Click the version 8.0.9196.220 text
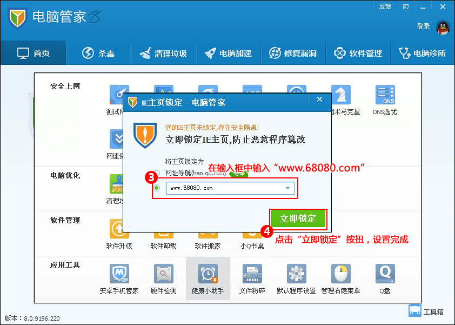The height and width of the screenshot is (325, 455). (x=42, y=319)
